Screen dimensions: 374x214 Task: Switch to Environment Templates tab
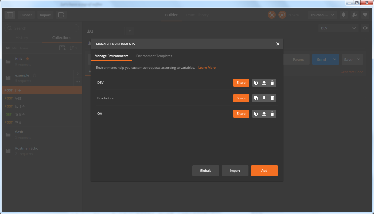click(154, 56)
